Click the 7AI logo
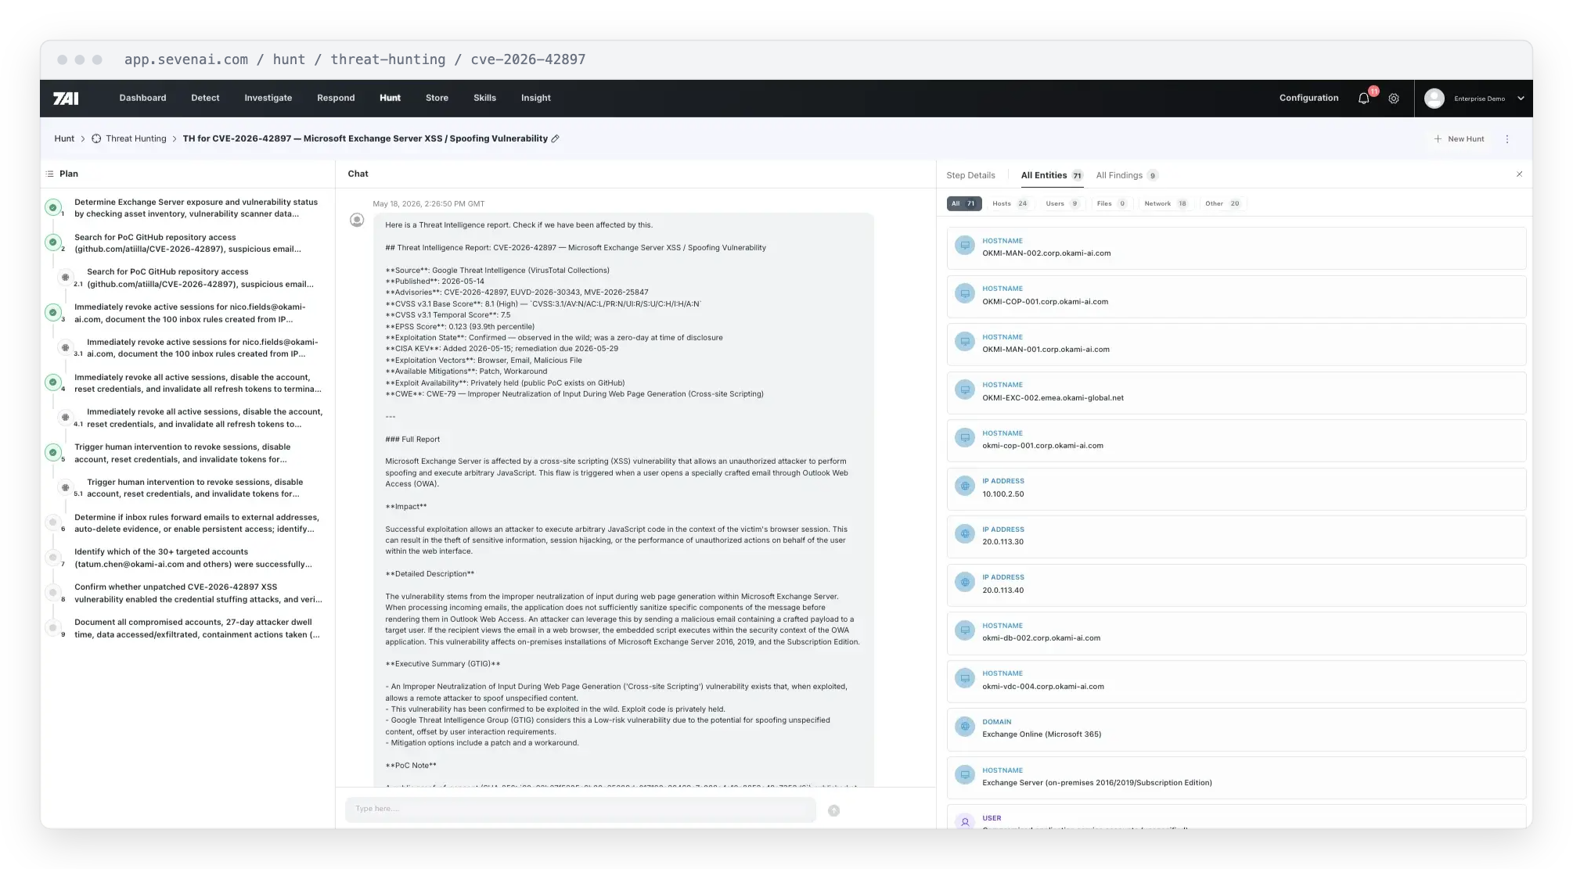 (x=66, y=99)
